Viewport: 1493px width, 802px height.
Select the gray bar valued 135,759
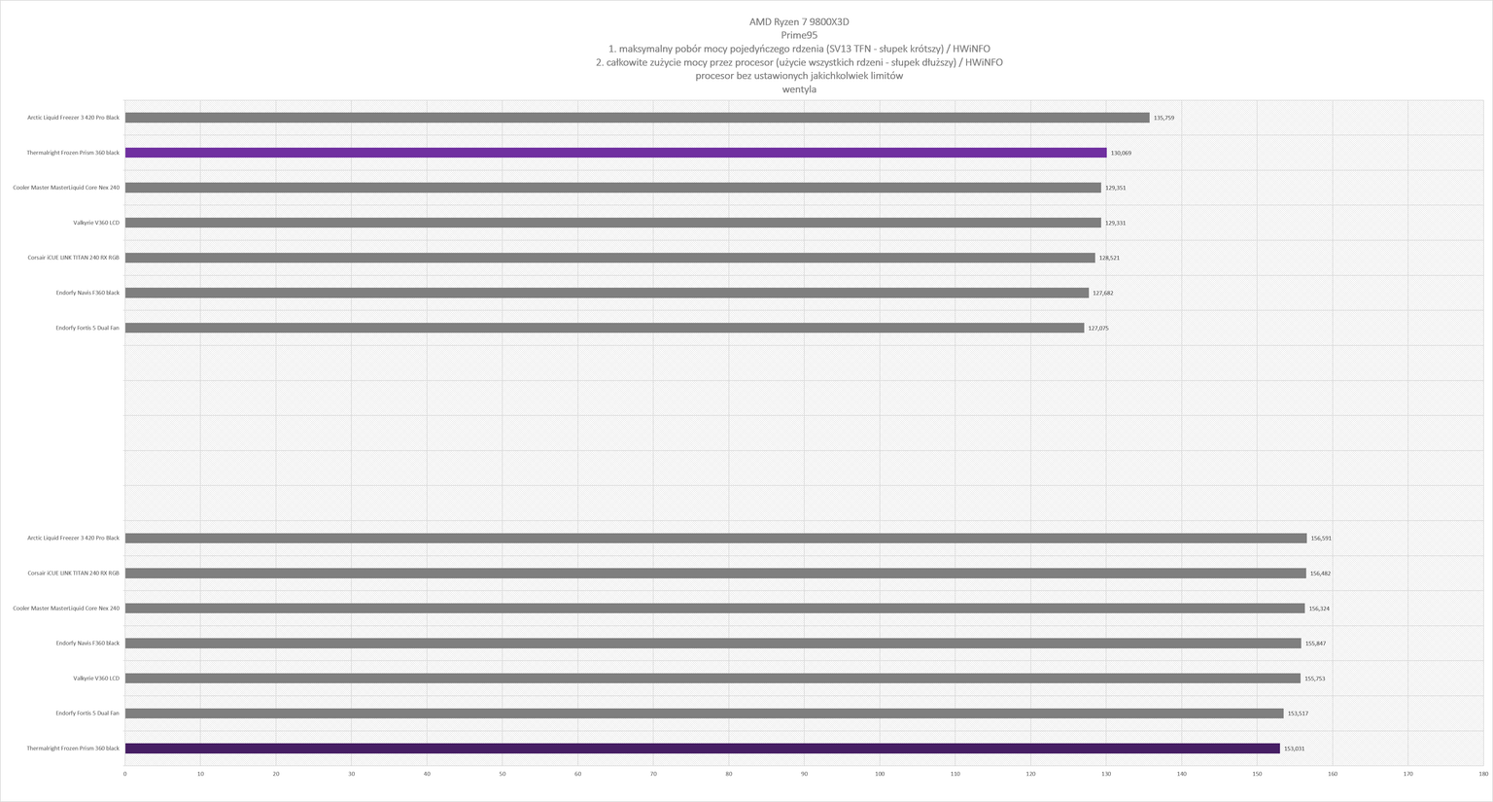coord(637,118)
